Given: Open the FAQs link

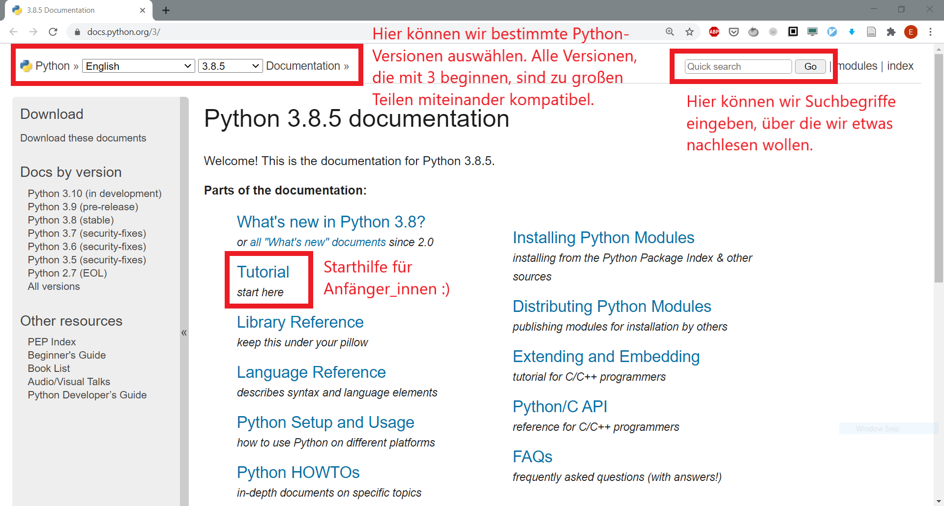Looking at the screenshot, I should click(x=532, y=457).
